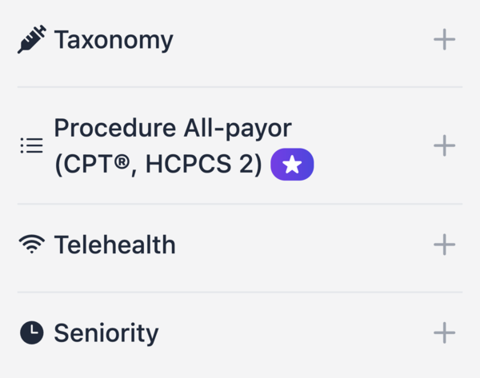Screen dimensions: 480x378
Task: Click the "CPT®" text
Action: click(x=91, y=165)
